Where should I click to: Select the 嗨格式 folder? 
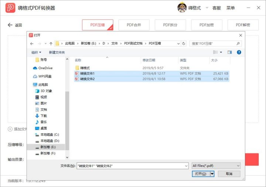click(x=152, y=68)
